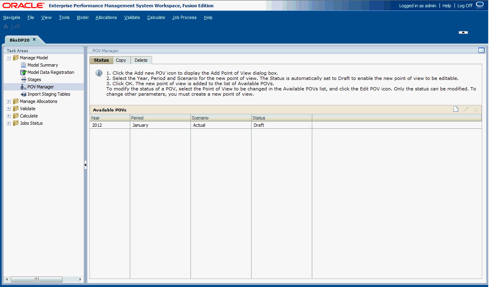Click the Model Data Registration checkmark icon
The width and height of the screenshot is (489, 287).
pyautogui.click(x=23, y=72)
